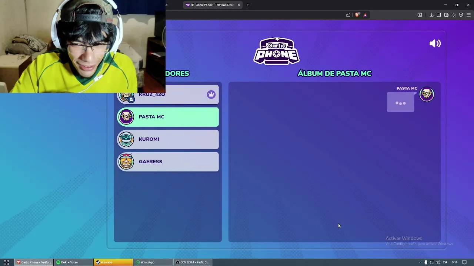This screenshot has height=266, width=474.
Task: Open Brave Wallet icon
Action: (x=446, y=15)
